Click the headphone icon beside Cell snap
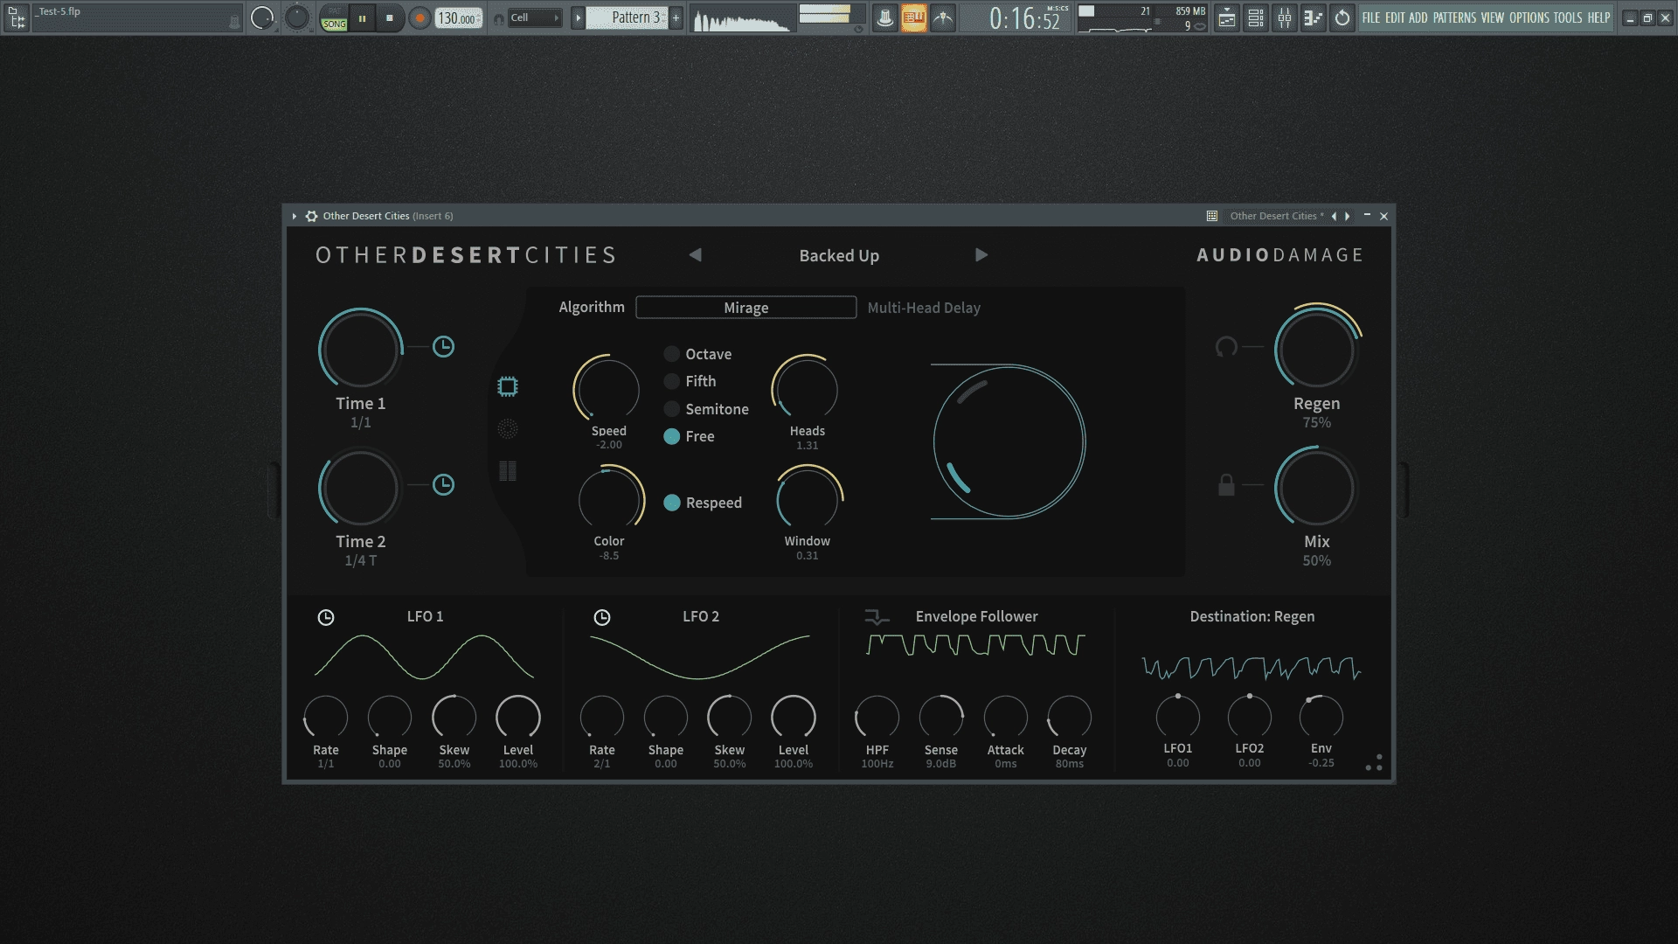The height and width of the screenshot is (944, 1678). coord(498,18)
